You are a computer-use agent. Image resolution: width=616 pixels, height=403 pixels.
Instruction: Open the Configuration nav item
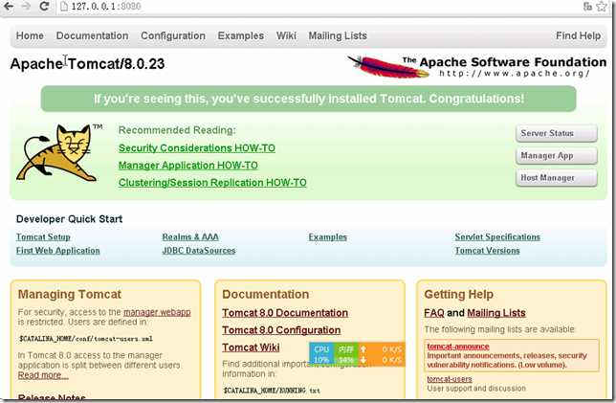173,35
